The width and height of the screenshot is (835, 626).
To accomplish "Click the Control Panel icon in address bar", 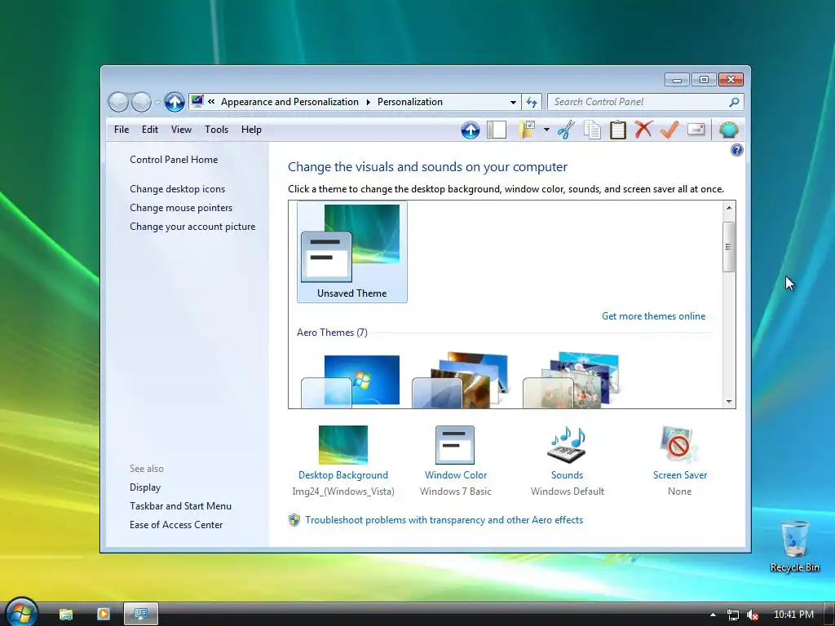I will [197, 101].
